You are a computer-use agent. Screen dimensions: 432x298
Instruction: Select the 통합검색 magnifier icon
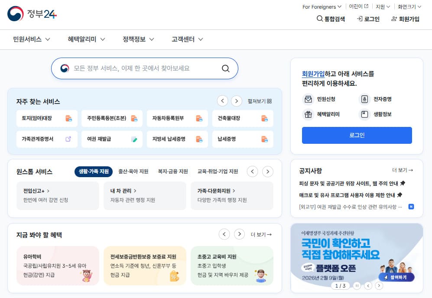(320, 19)
